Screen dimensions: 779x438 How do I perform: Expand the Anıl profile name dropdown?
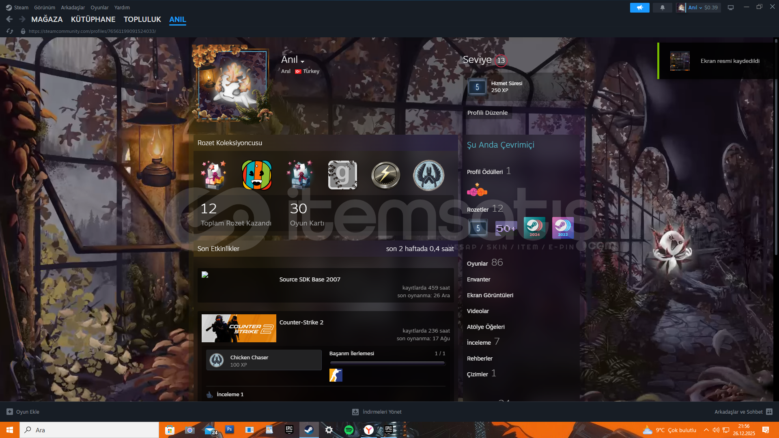click(x=302, y=61)
